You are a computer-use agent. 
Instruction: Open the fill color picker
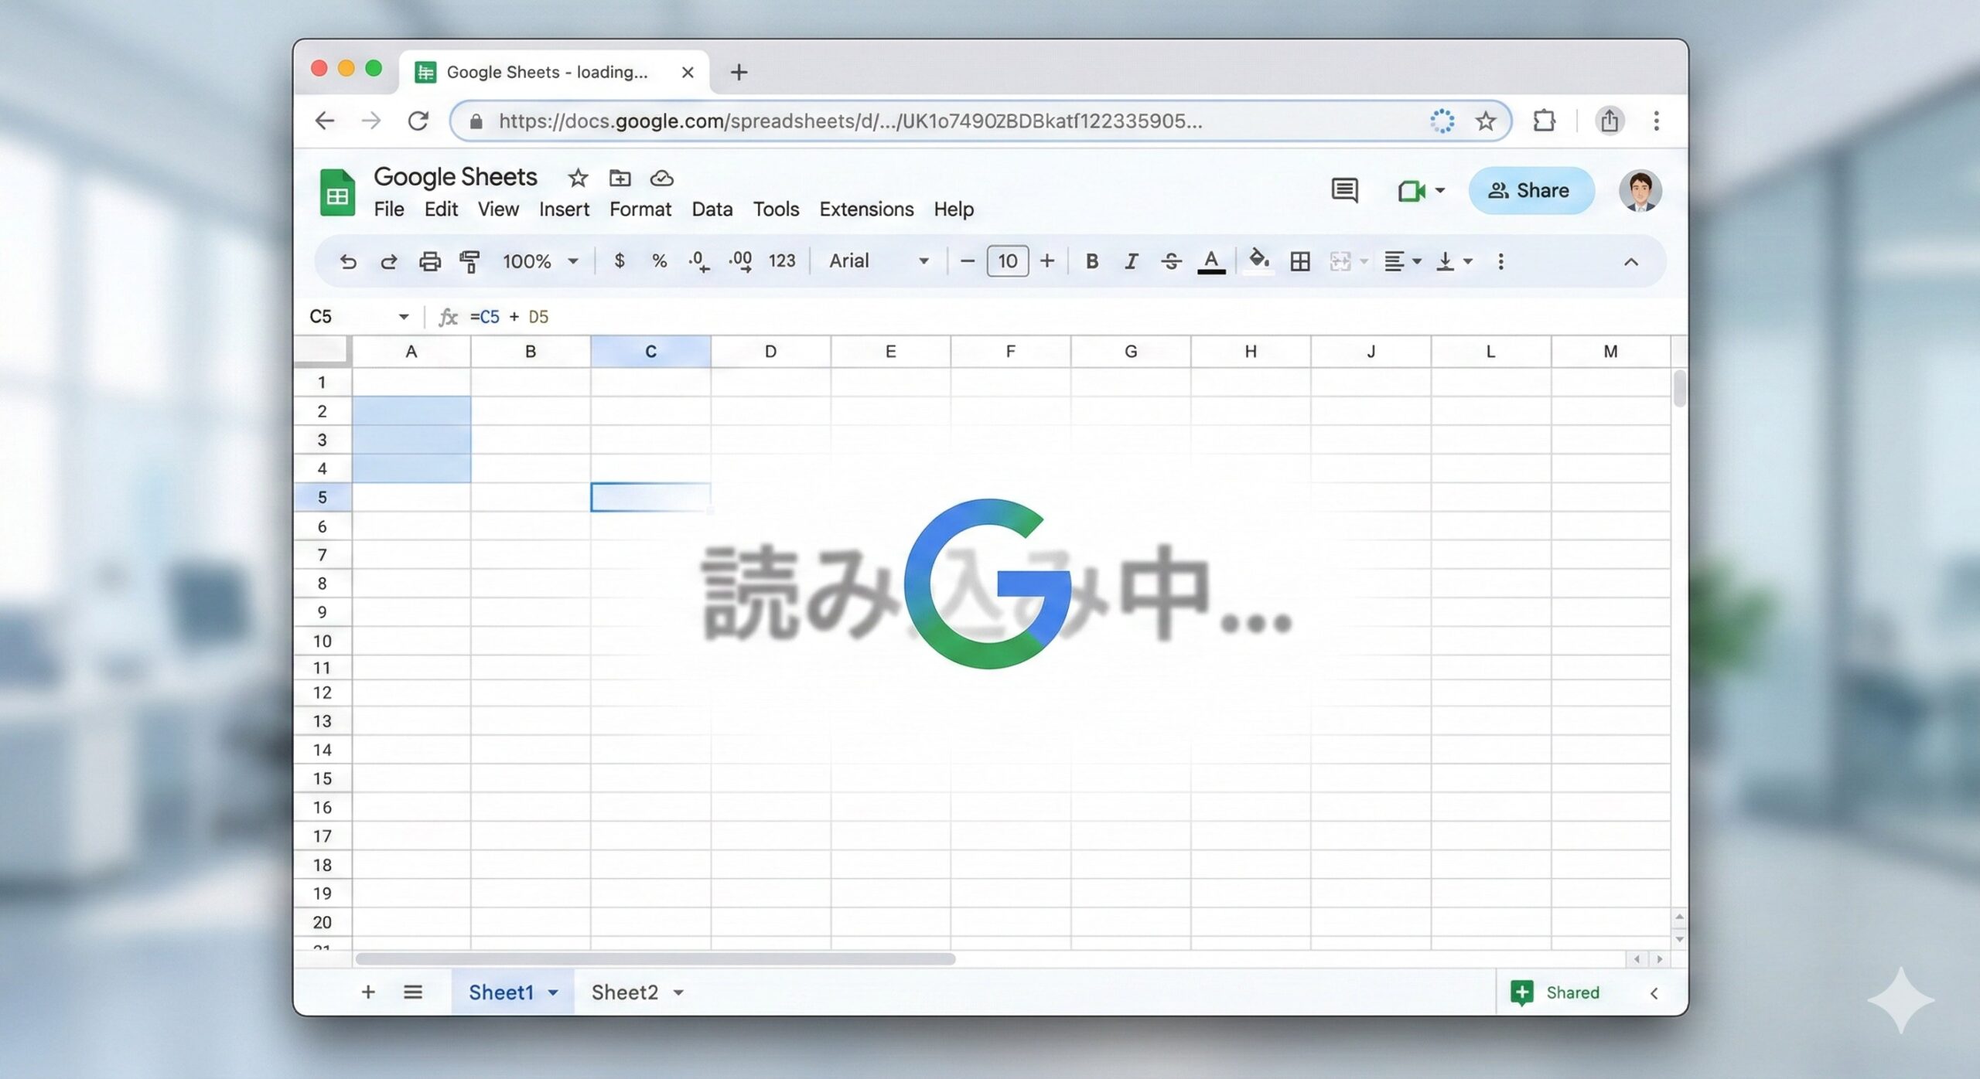tap(1258, 261)
